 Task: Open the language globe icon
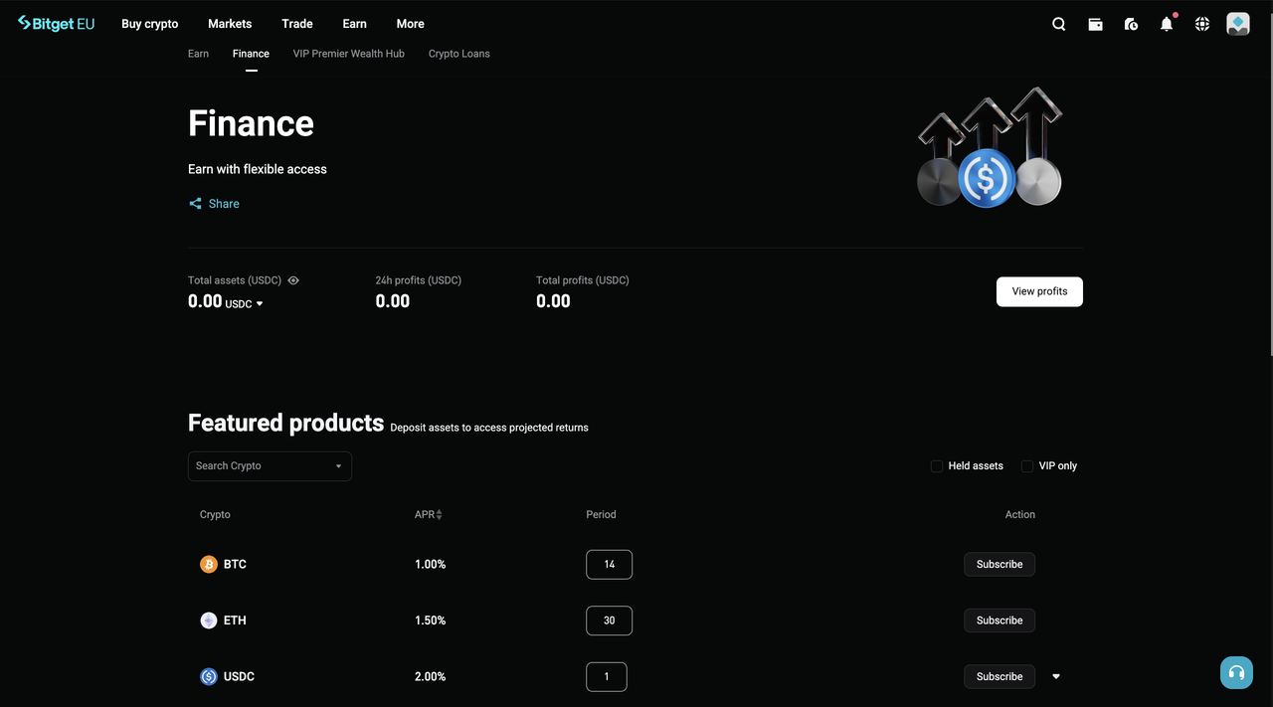[1202, 24]
